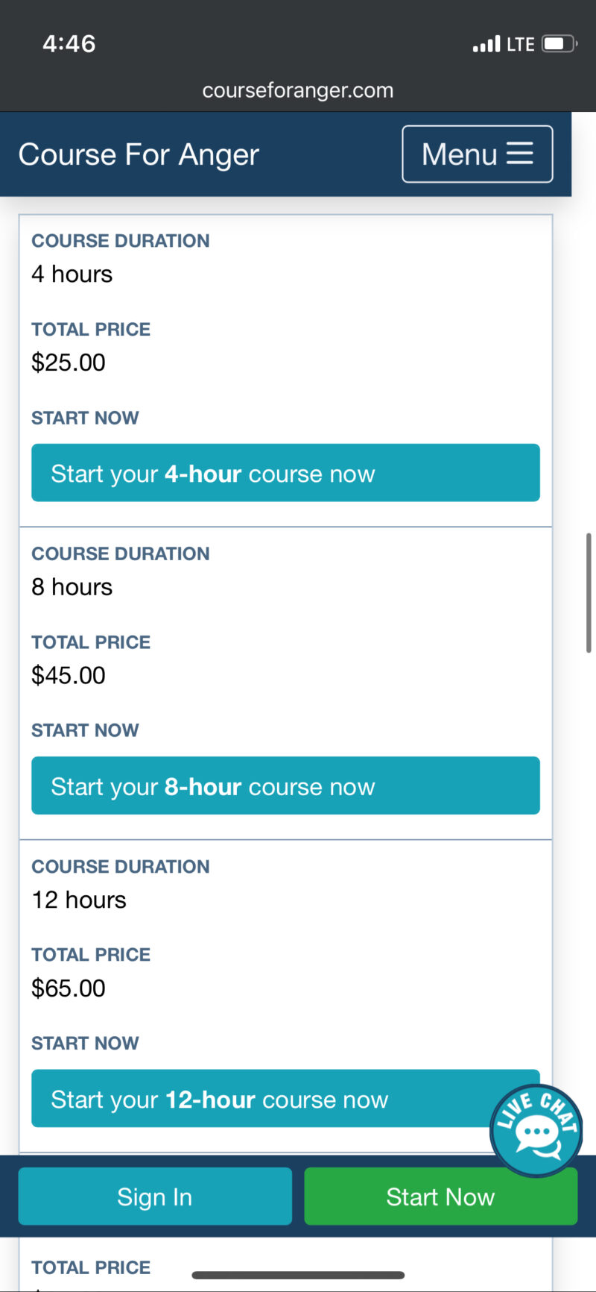This screenshot has width=596, height=1292.
Task: Select the $45.00 total price text
Action: point(69,675)
